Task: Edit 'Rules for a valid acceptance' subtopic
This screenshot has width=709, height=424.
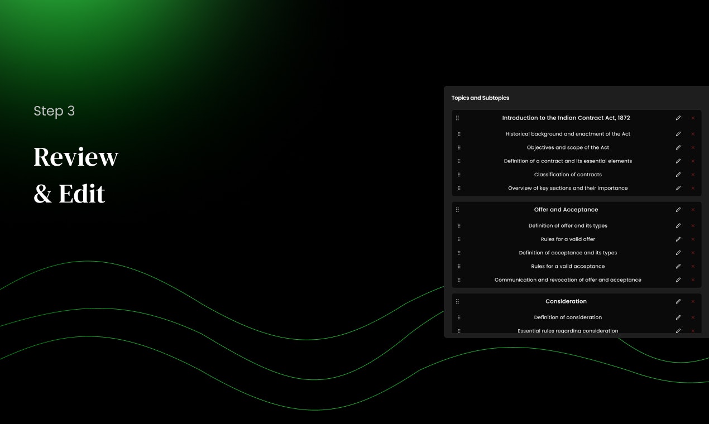Action: pos(678,266)
